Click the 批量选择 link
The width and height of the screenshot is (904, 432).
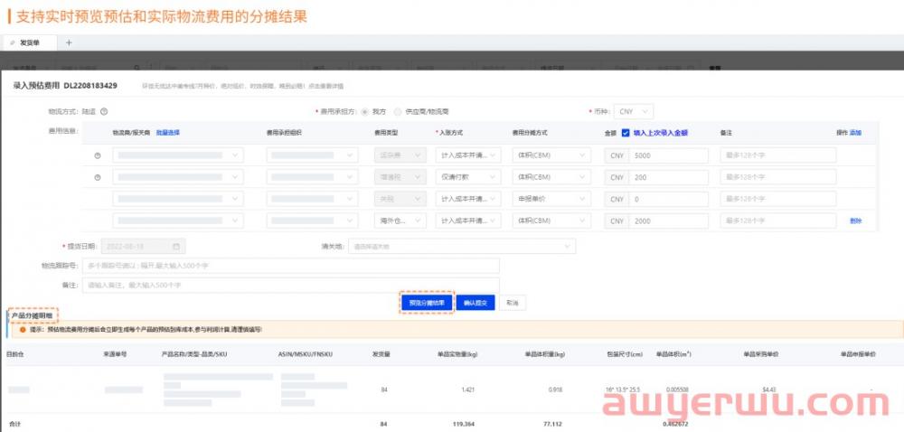click(x=168, y=133)
